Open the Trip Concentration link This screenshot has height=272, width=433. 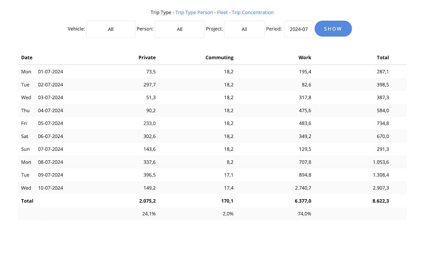pyautogui.click(x=253, y=12)
